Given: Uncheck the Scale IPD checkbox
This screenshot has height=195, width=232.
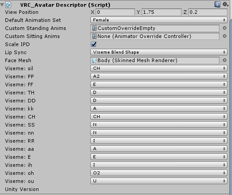Looking at the screenshot, I should [x=93, y=44].
